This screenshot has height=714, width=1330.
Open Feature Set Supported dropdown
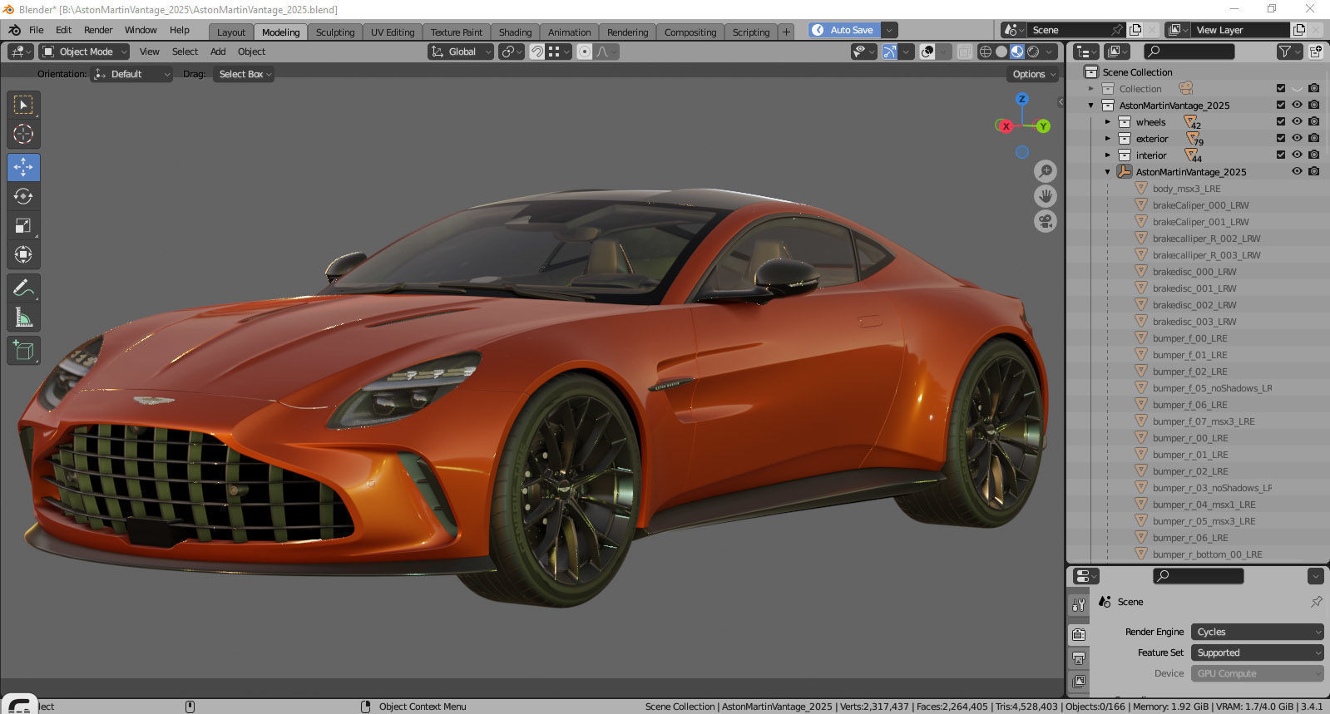point(1257,652)
